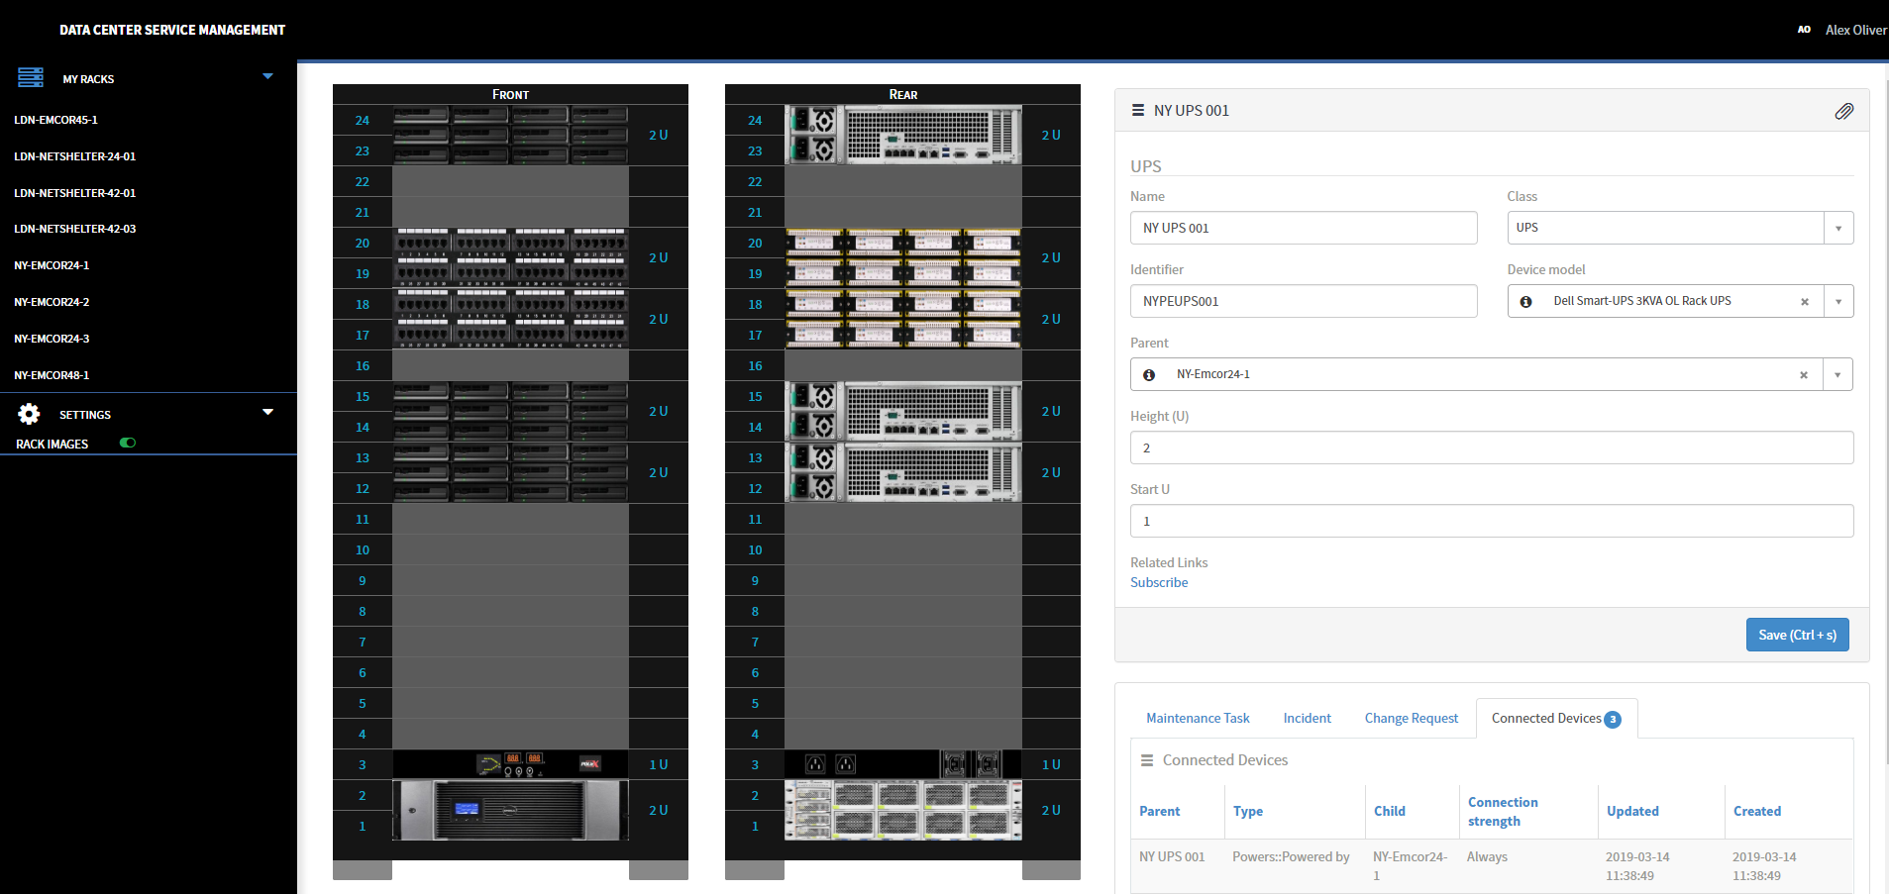The height and width of the screenshot is (894, 1889).
Task: Open the Connected Devices list menu icon
Action: 1147,760
